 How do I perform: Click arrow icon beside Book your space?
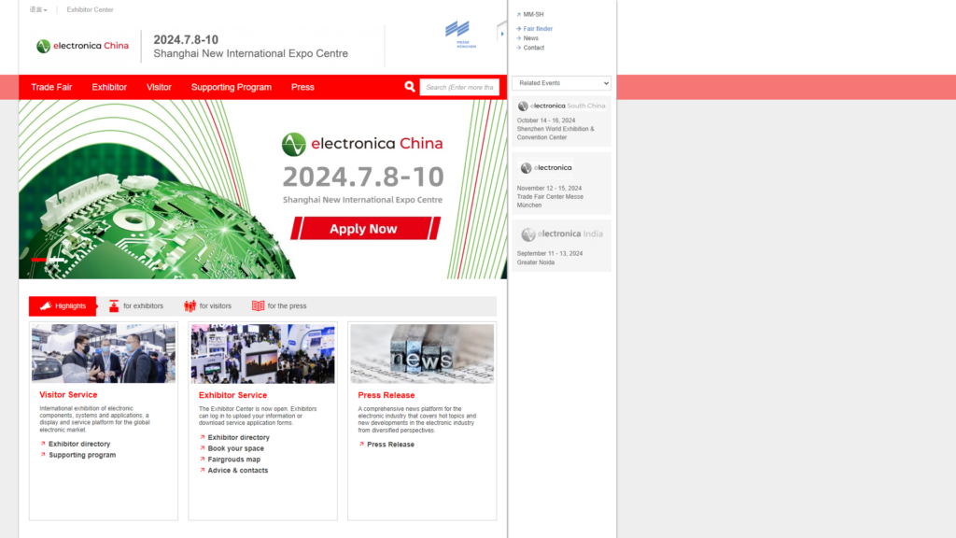pyautogui.click(x=202, y=447)
